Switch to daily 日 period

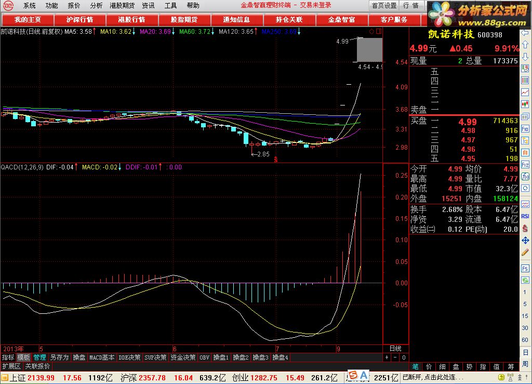coord(525,352)
